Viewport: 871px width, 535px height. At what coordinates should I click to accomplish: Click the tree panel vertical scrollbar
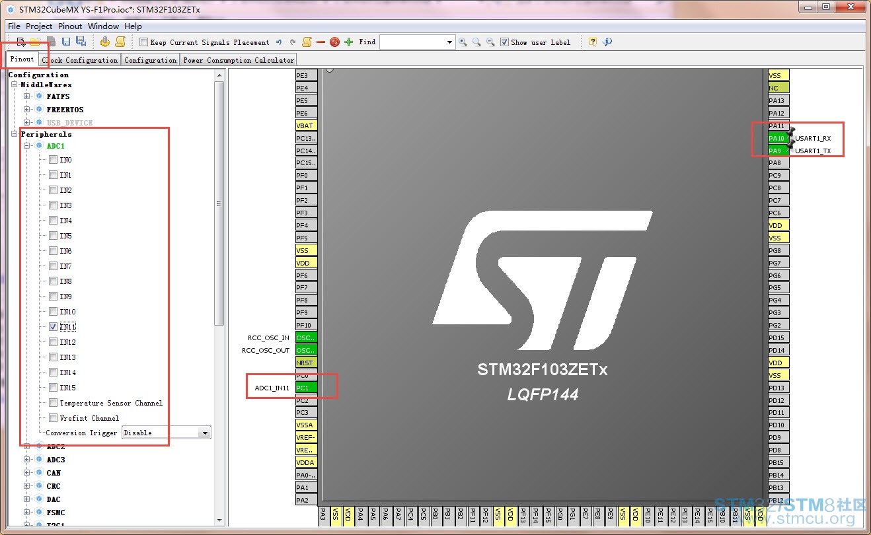219,203
